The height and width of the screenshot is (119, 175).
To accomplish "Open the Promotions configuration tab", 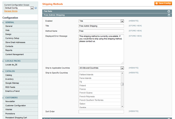I will [20, 114].
